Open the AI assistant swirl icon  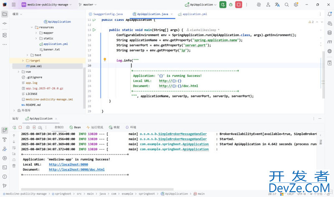click(x=259, y=5)
